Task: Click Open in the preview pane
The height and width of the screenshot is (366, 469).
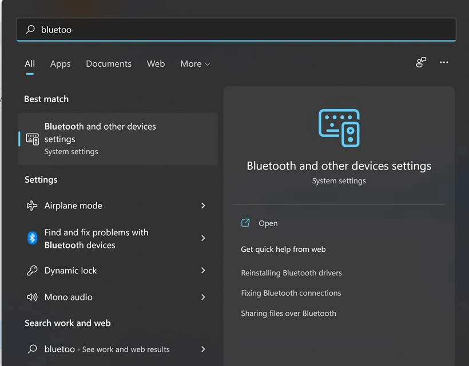Action: 268,223
